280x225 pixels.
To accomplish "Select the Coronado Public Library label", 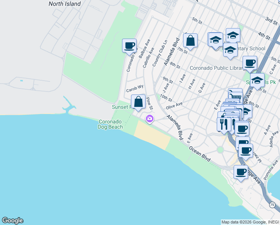I will click(x=217, y=68).
